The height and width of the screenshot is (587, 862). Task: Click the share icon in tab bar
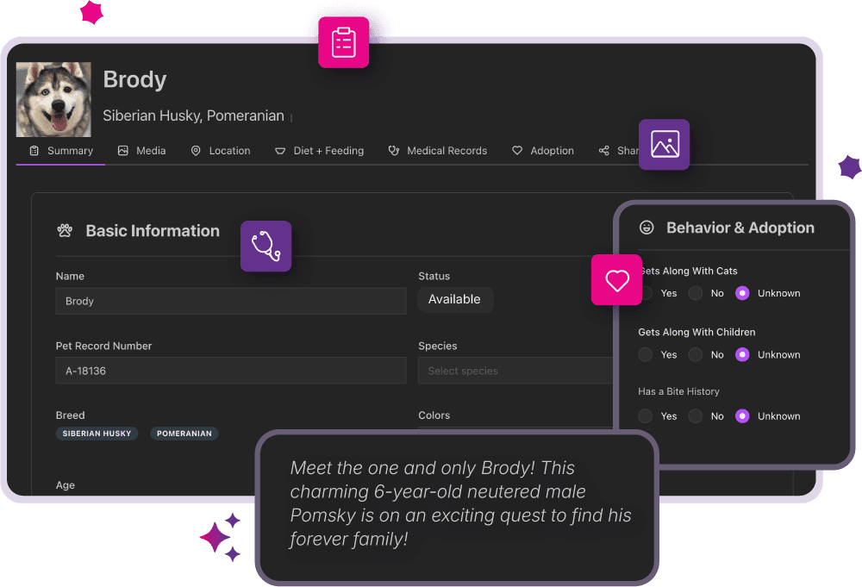click(603, 151)
